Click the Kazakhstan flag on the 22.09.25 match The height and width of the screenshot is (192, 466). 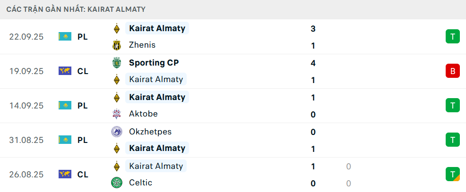pyautogui.click(x=65, y=36)
